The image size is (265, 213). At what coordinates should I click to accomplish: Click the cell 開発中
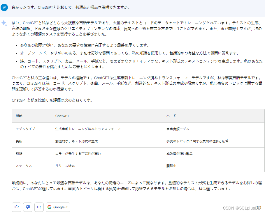[x=171, y=166]
